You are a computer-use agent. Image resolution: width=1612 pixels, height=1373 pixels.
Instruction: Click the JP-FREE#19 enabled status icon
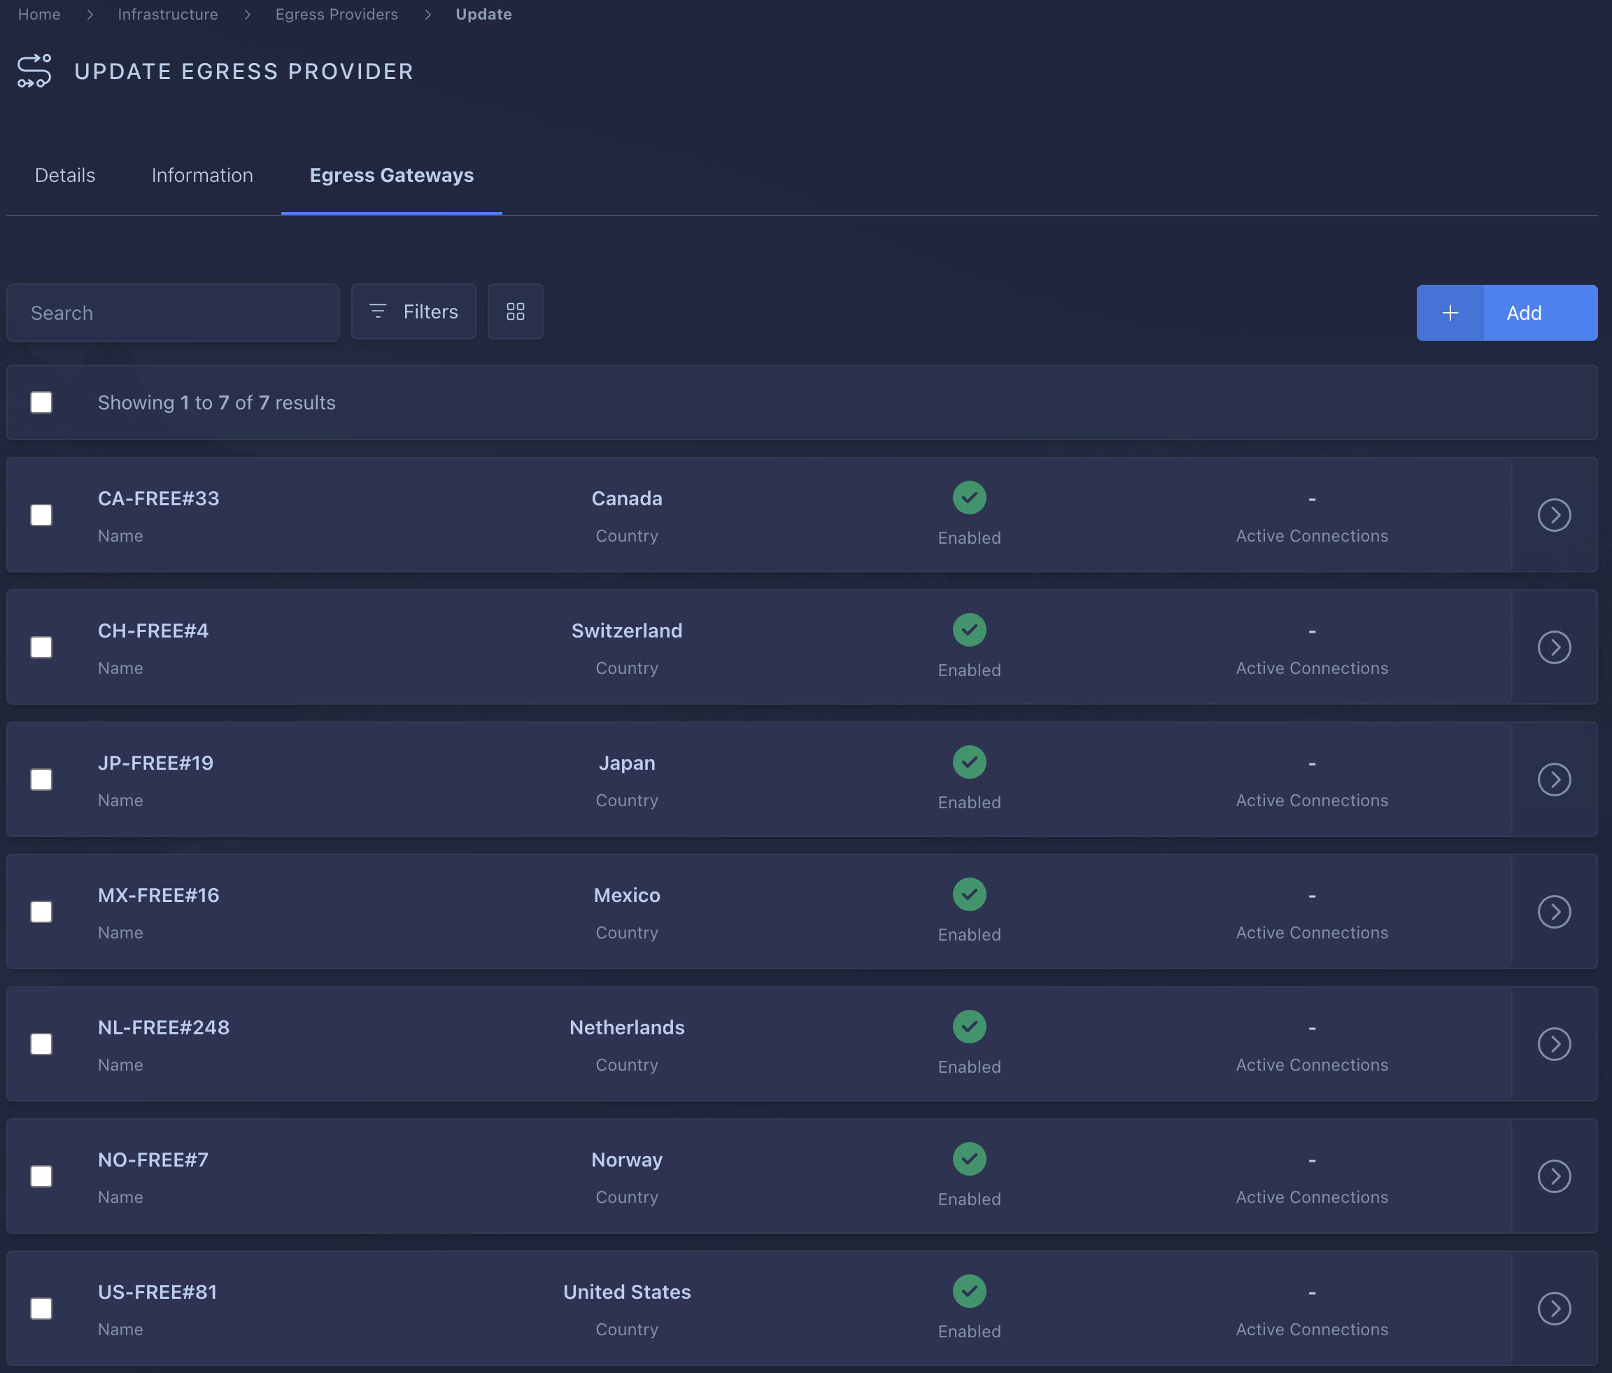pos(970,763)
